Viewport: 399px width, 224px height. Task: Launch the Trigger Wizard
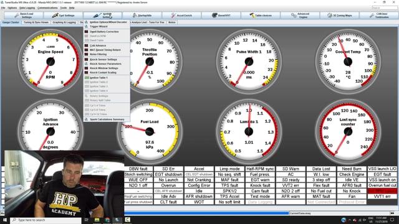click(x=107, y=26)
